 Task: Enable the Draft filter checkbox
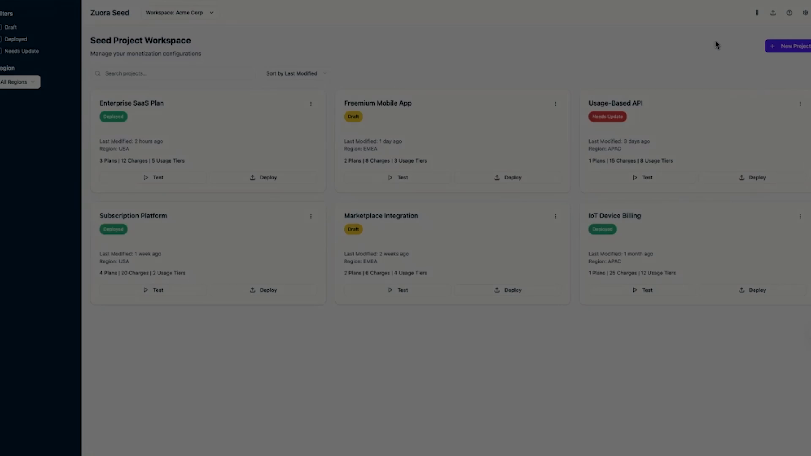point(1,27)
